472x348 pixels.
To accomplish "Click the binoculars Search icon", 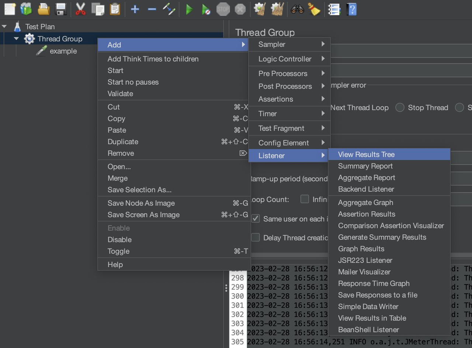I will [297, 9].
